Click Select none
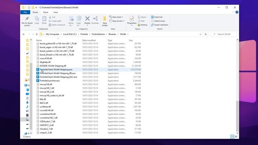Screen dimensions: 258x145 158,21
